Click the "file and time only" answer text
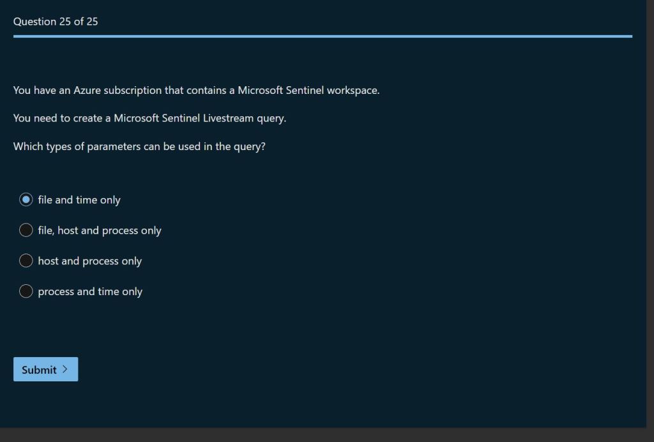The height and width of the screenshot is (442, 654). (79, 200)
